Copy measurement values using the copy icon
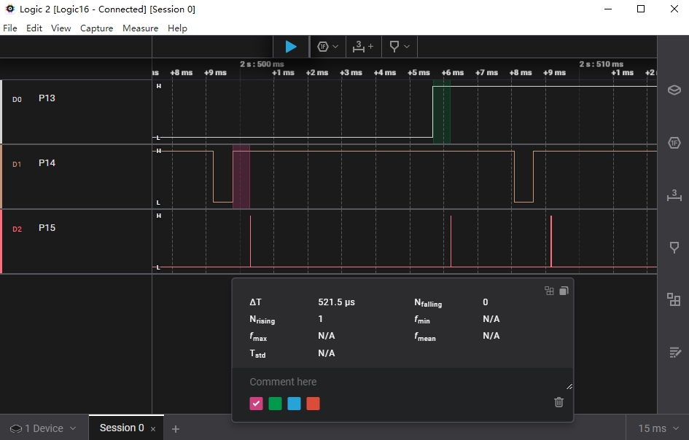 [x=564, y=291]
